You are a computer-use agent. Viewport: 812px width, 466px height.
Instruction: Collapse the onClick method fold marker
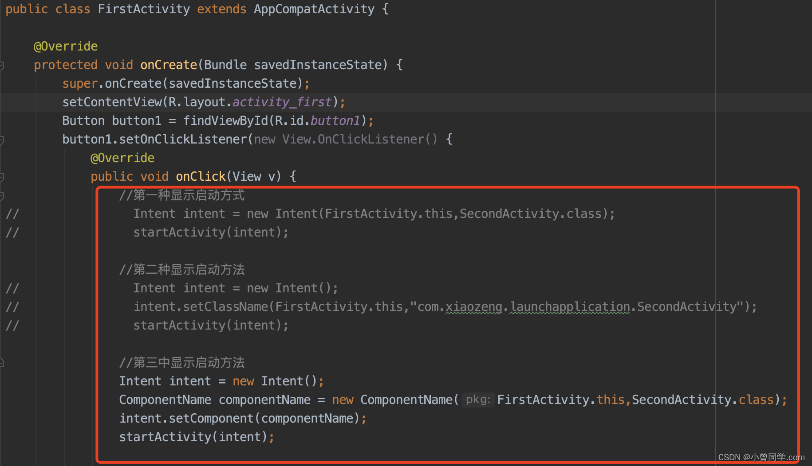pos(2,177)
